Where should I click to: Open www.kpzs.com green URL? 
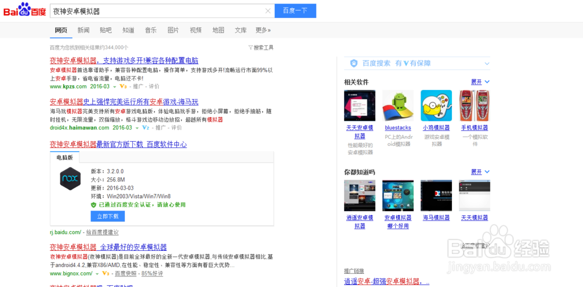(68, 86)
